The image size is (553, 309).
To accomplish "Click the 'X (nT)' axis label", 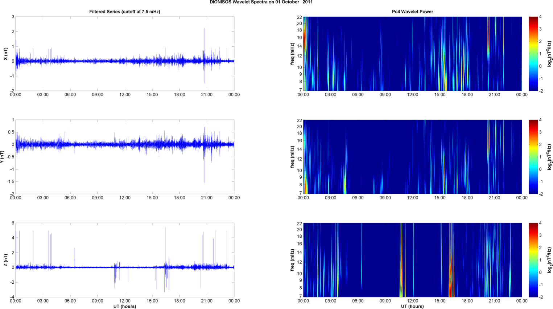I will (x=5, y=54).
